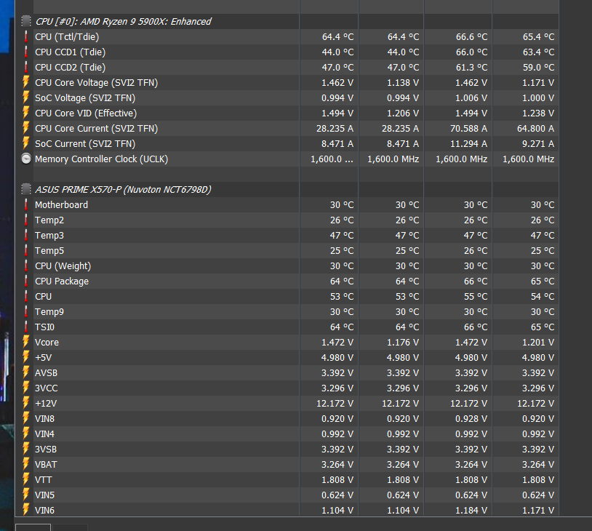This screenshot has height=531, width=592.
Task: Click the lightning icon beside +12V
Action: 26,403
